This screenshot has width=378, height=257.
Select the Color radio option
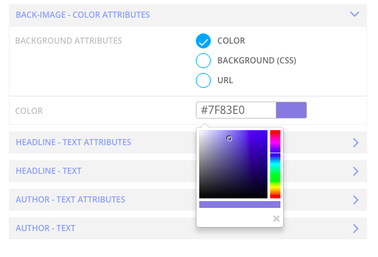[x=203, y=41]
